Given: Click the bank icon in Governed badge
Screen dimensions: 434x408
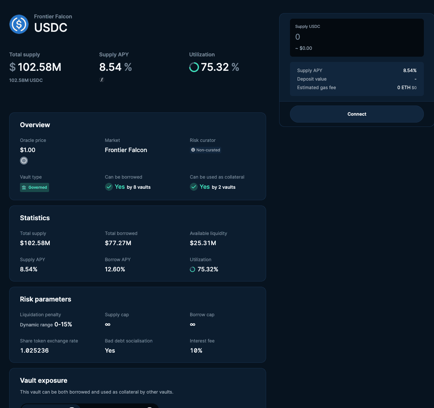Looking at the screenshot, I should click(24, 187).
